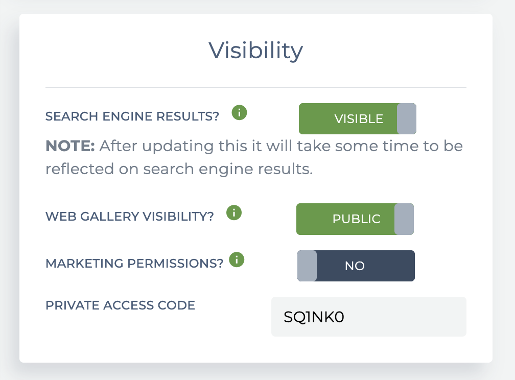Click the grey knob on the NO switch

coord(307,266)
